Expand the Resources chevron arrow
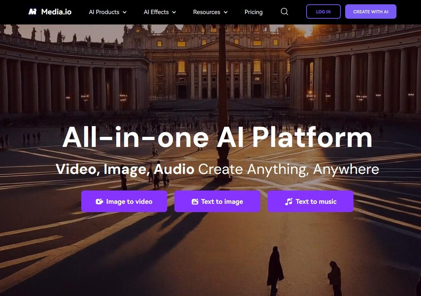The height and width of the screenshot is (296, 421). pyautogui.click(x=226, y=12)
